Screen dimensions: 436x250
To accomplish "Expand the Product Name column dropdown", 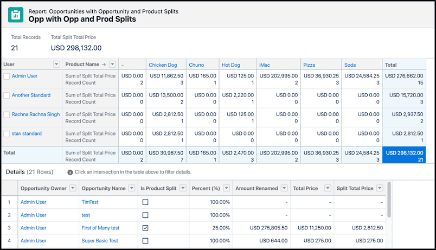I will pos(112,64).
